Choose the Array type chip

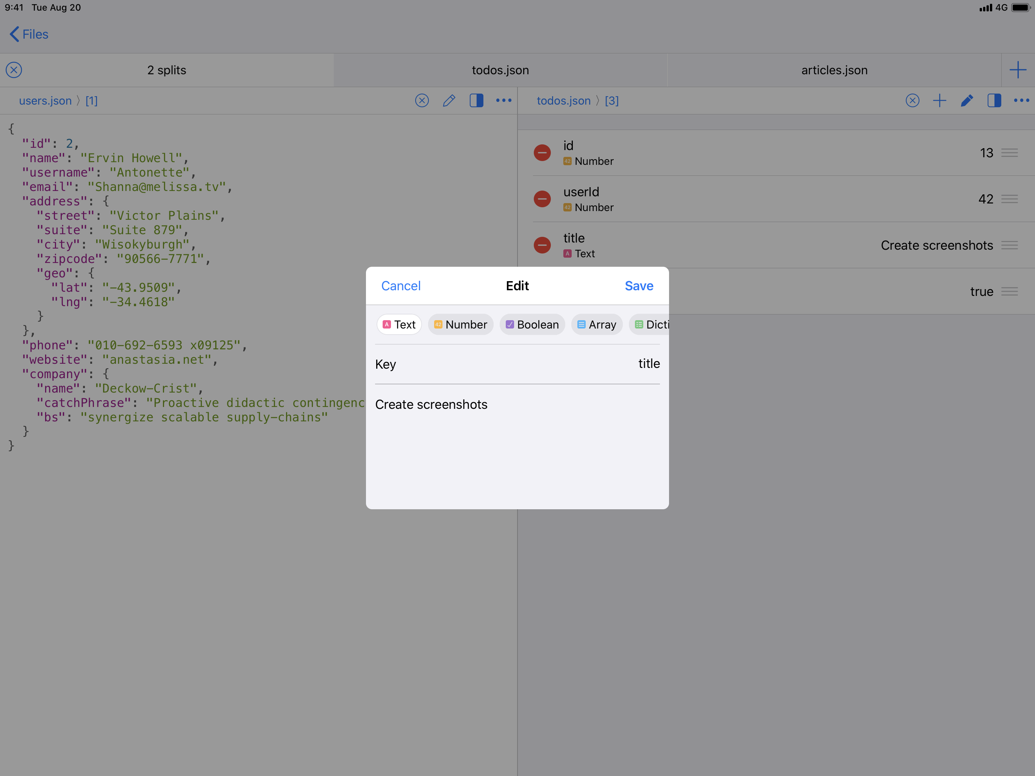point(597,324)
